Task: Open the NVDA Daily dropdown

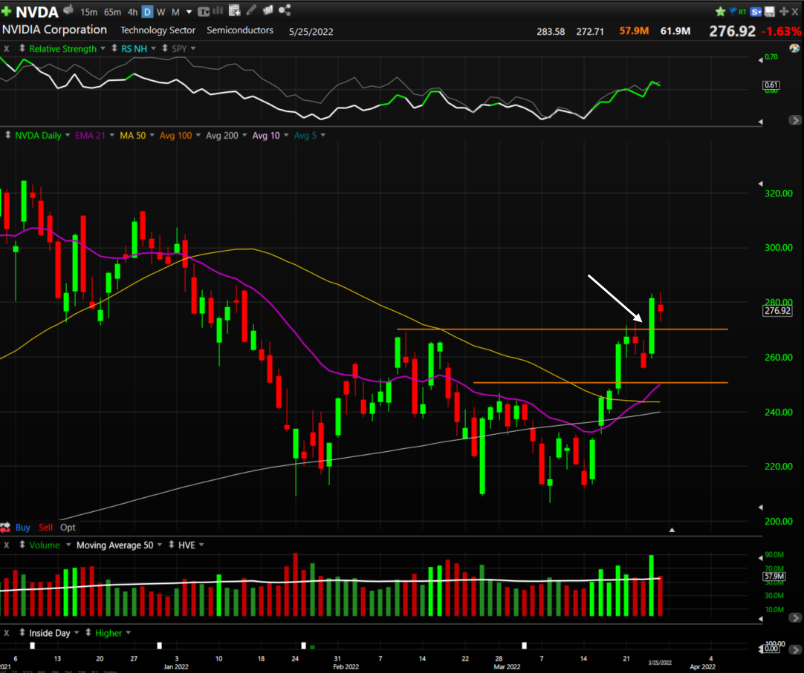Action: tap(67, 135)
